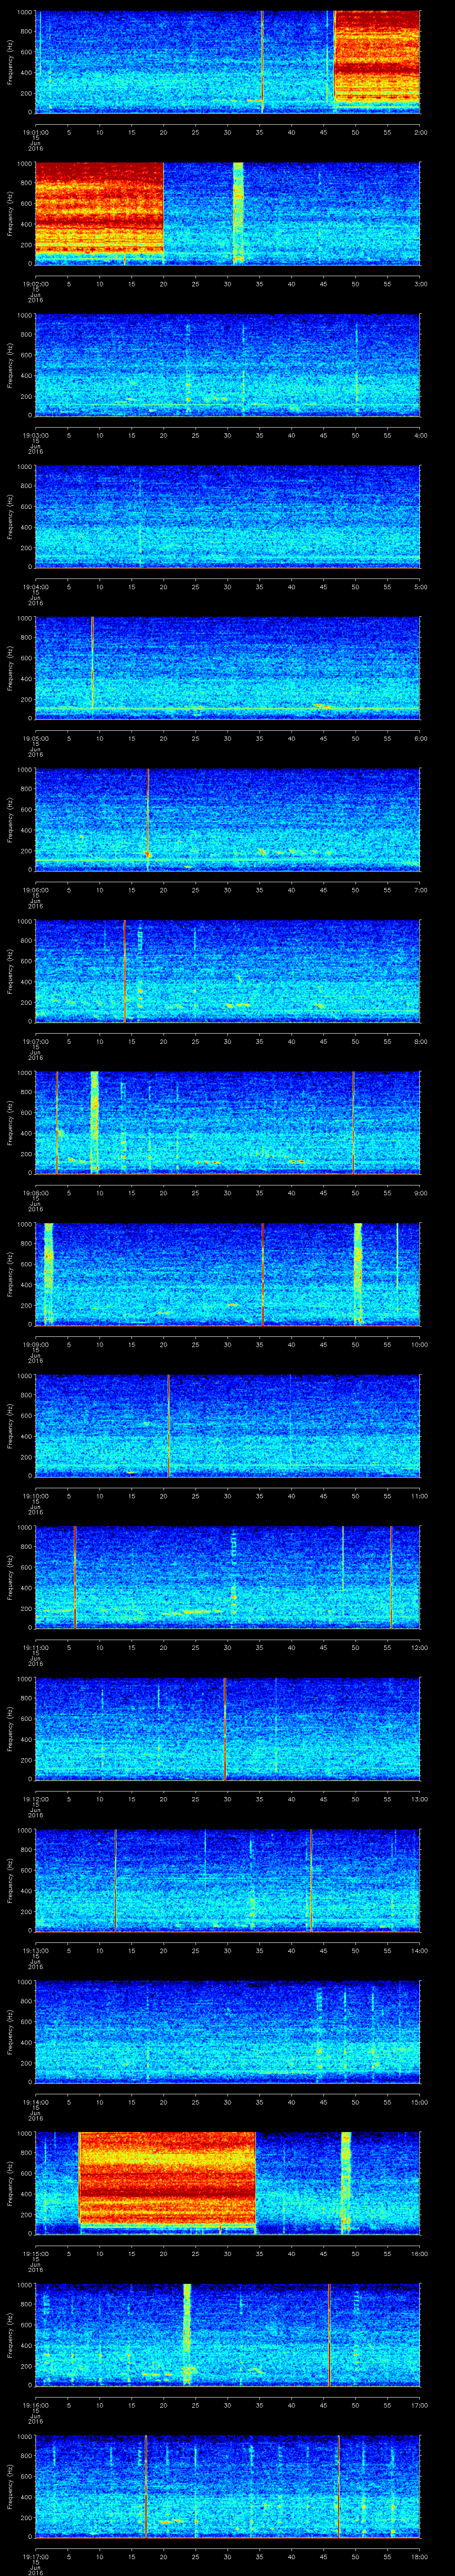455x2576 pixels.
Task: Click the red noise block in the 19:02:00 spectrogram
Action: 99,212
